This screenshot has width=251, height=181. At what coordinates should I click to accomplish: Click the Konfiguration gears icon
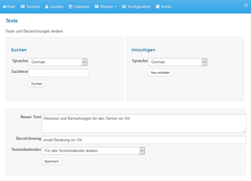tap(124, 7)
